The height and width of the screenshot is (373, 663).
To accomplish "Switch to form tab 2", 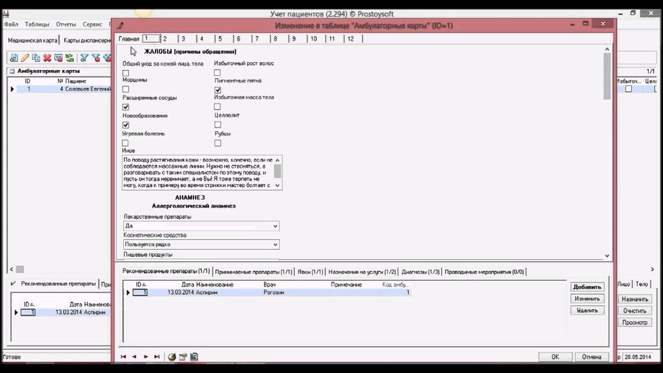I will (165, 39).
